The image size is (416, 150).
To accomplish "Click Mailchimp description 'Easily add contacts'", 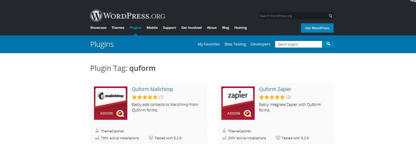I will [x=165, y=107].
